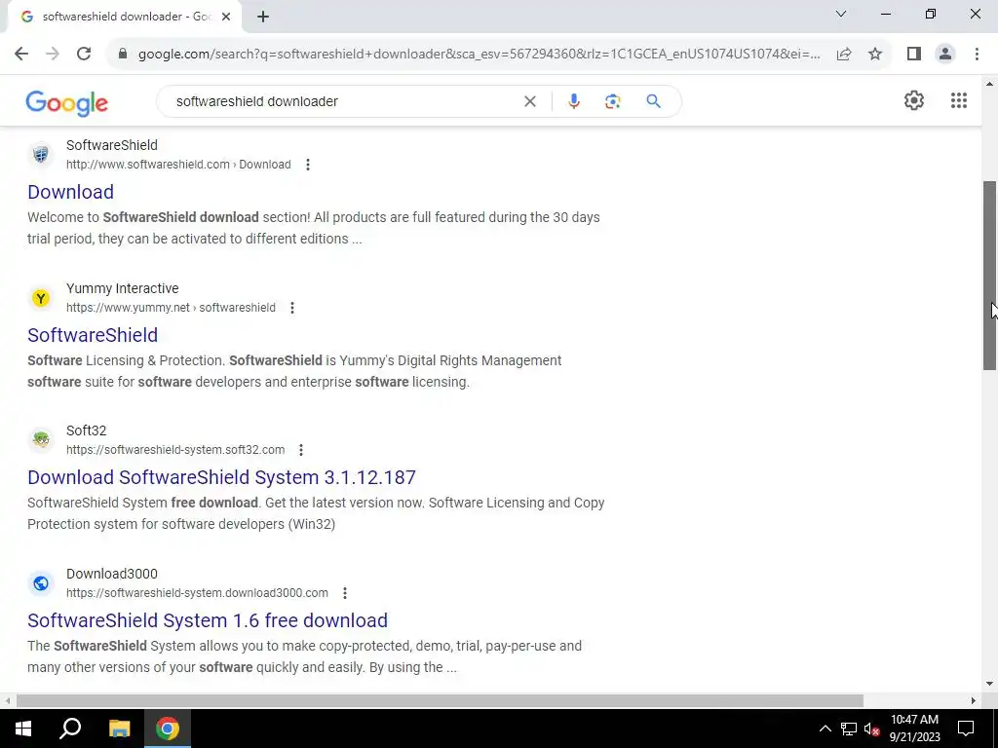Viewport: 998px width, 748px height.
Task: Close the softwareshield downloader tab
Action: pyautogui.click(x=226, y=17)
